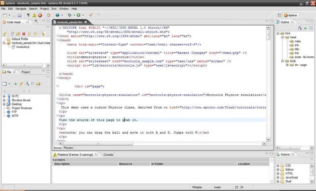Click the green Run button in the toolbar

point(78,15)
